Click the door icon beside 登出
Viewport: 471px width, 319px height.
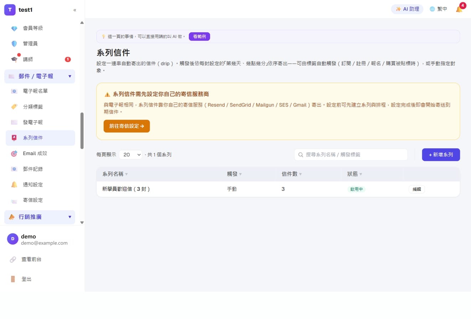coord(13,279)
